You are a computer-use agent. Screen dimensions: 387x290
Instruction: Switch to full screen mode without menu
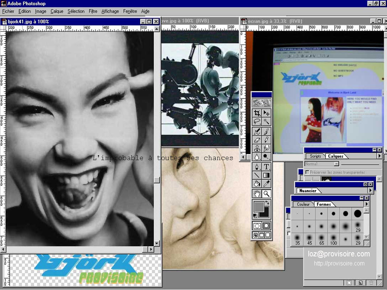click(x=268, y=235)
